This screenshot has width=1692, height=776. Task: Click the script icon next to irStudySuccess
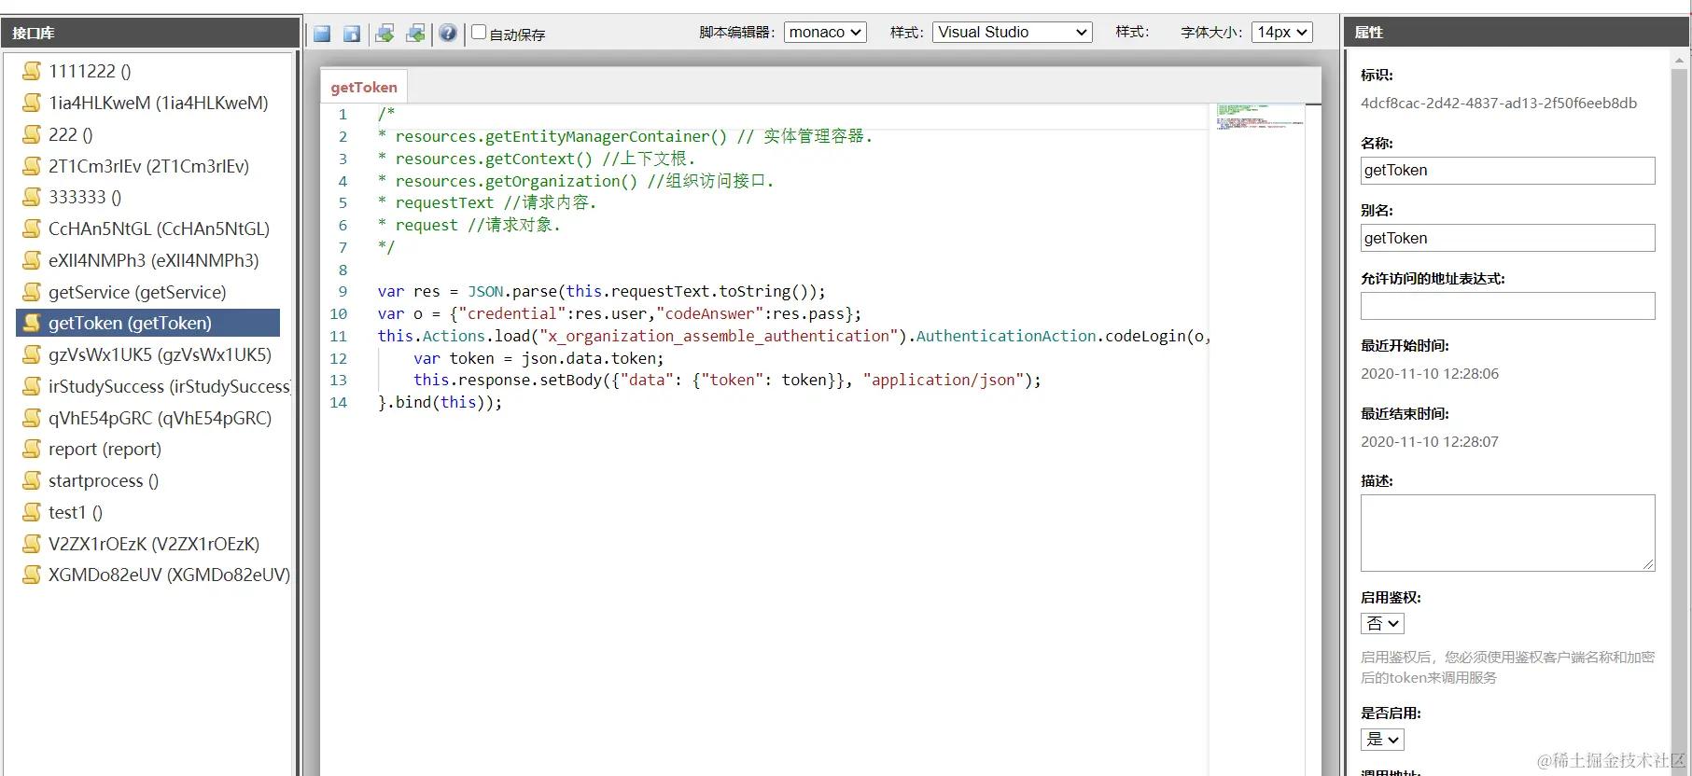click(x=32, y=386)
